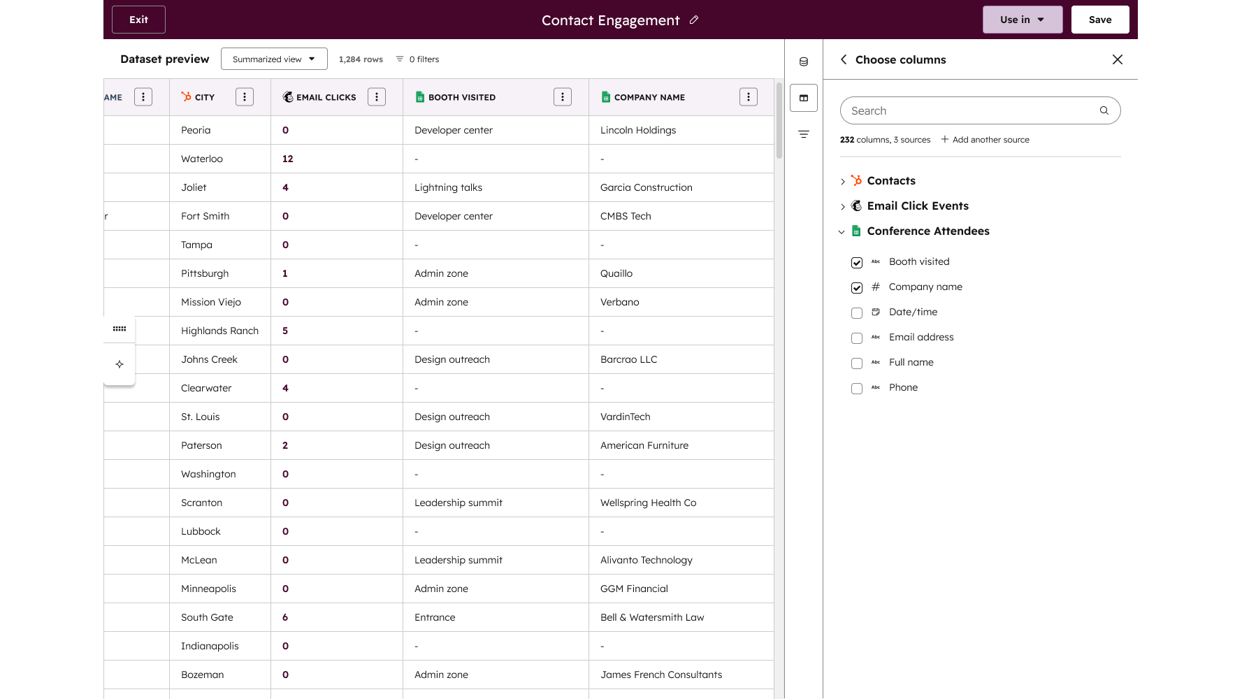Open the Booth Visited column options menu
The width and height of the screenshot is (1242, 699).
click(563, 97)
